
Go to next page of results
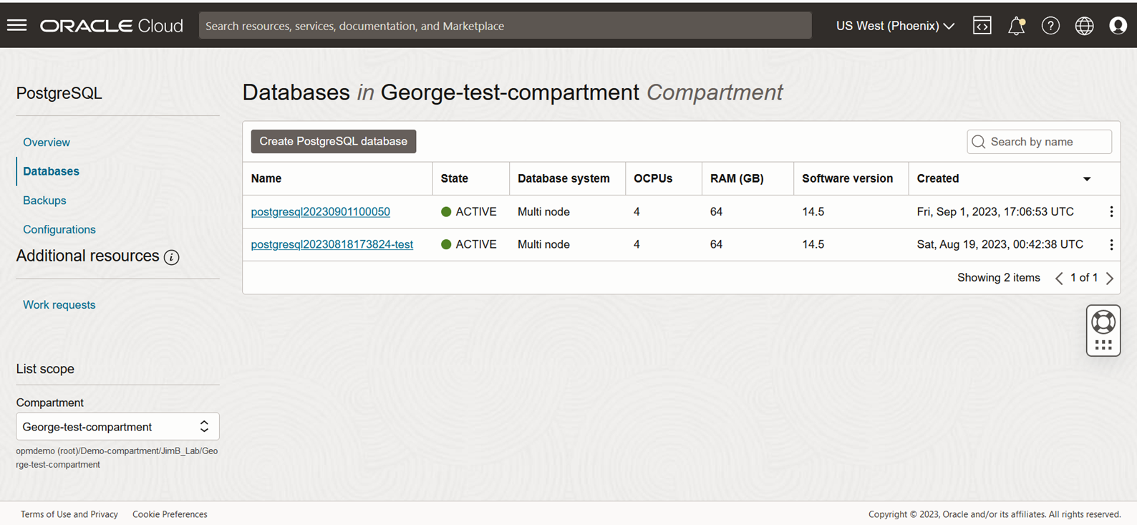point(1110,278)
